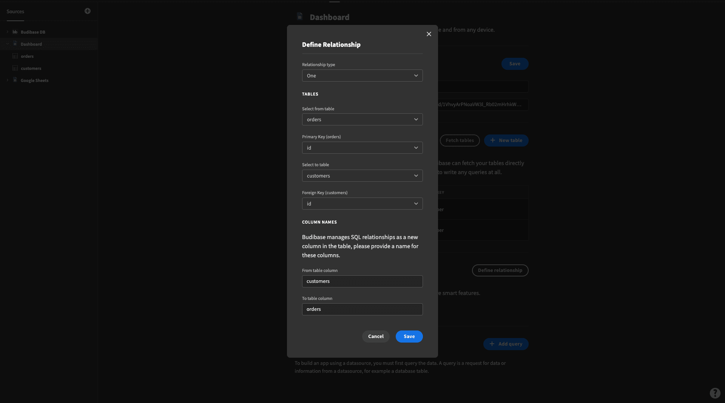Open the Relationship type dropdown

362,76
